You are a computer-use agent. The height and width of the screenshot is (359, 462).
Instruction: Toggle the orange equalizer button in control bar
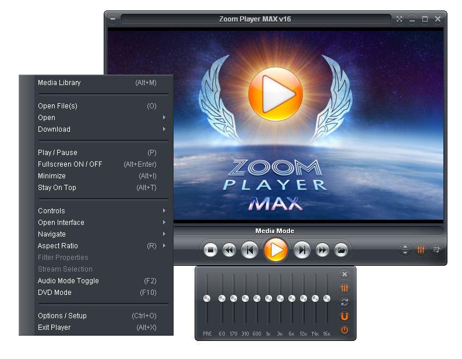pyautogui.click(x=421, y=249)
